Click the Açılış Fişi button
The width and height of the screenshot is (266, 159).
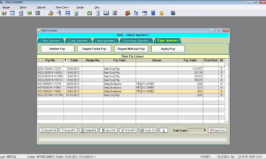tap(168, 49)
